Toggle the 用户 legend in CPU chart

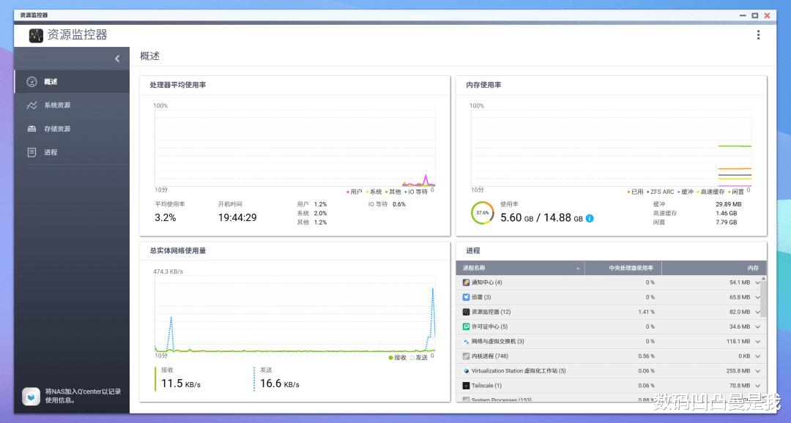(x=354, y=192)
